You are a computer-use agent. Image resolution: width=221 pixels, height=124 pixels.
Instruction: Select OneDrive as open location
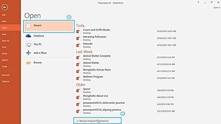point(39,36)
